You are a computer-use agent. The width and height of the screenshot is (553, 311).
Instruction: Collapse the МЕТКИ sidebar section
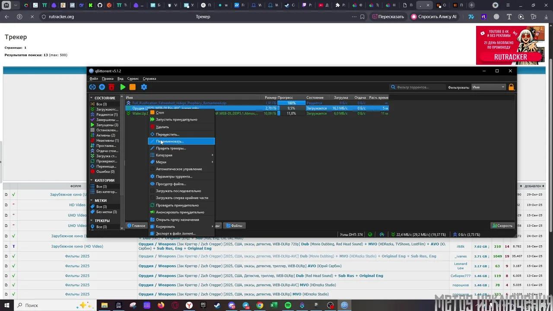(91, 200)
